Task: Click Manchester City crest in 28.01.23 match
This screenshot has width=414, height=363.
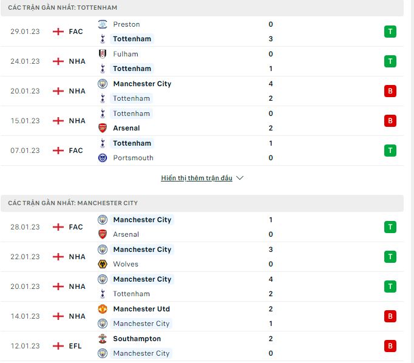Action: click(x=103, y=220)
